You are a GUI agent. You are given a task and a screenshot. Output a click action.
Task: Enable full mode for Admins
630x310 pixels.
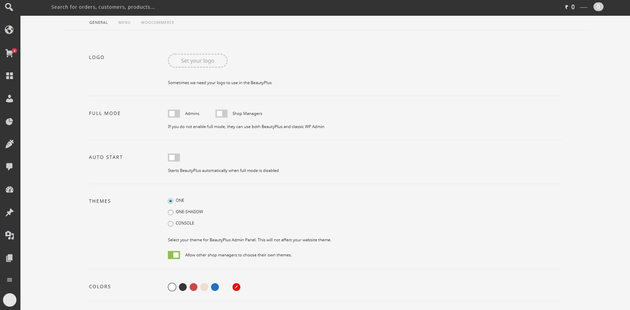(174, 114)
